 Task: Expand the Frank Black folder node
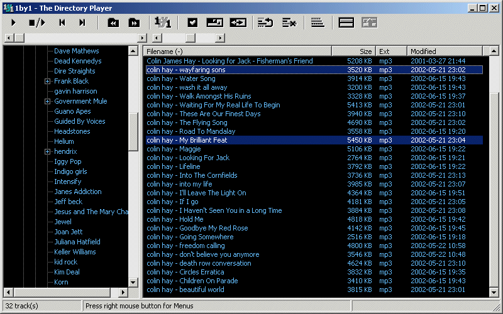tap(47, 81)
